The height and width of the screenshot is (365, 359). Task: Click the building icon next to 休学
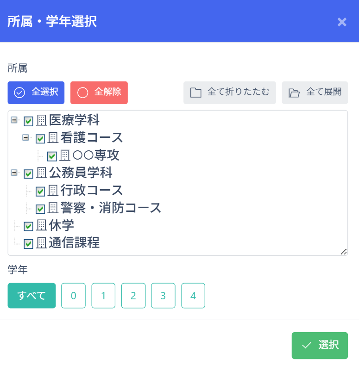click(42, 226)
